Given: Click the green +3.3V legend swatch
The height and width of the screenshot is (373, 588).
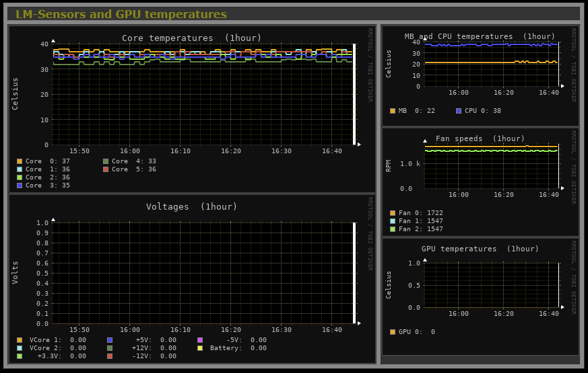Looking at the screenshot, I should 20,356.
